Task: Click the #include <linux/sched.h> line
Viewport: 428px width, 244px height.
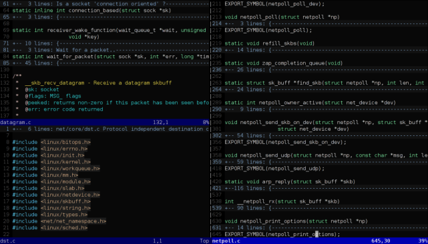Action: point(50,228)
